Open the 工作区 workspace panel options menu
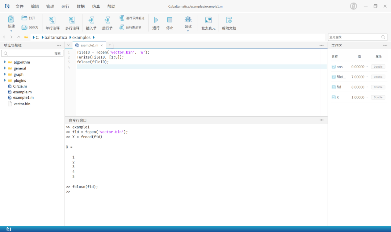This screenshot has width=391, height=232. click(x=385, y=46)
